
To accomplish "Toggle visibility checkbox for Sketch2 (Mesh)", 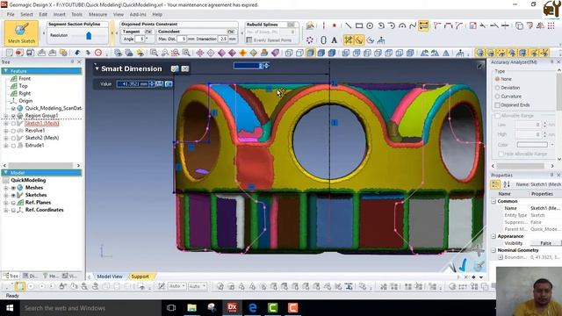I will (13, 138).
